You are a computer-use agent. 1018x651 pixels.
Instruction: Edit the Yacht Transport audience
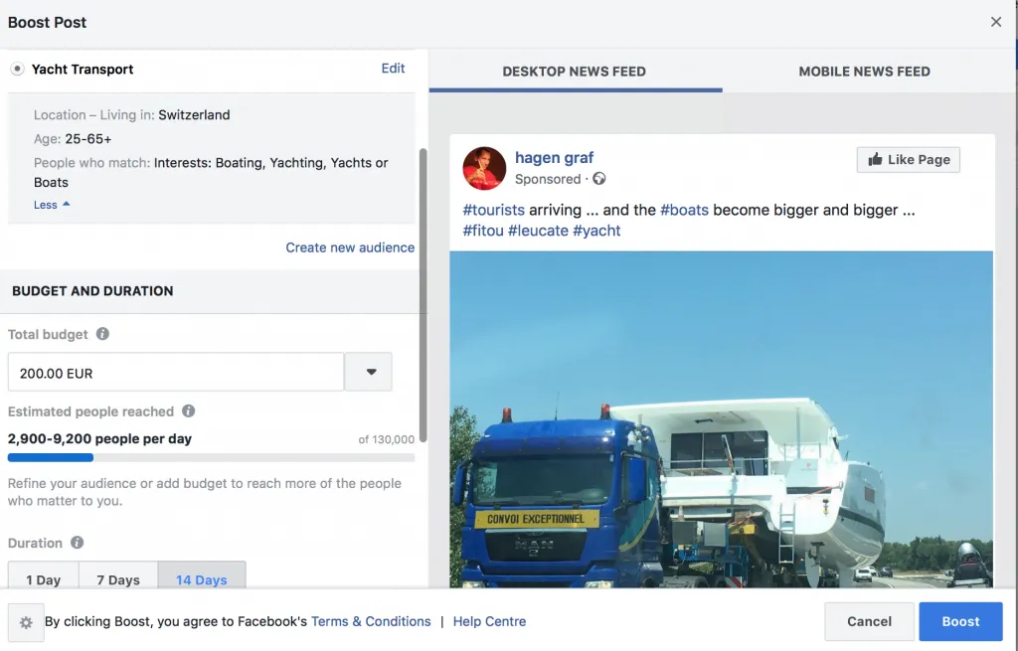[x=393, y=69]
